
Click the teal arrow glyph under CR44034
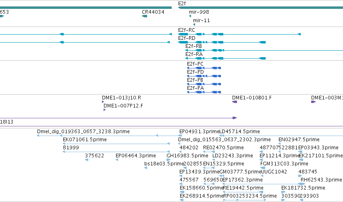(145, 16)
